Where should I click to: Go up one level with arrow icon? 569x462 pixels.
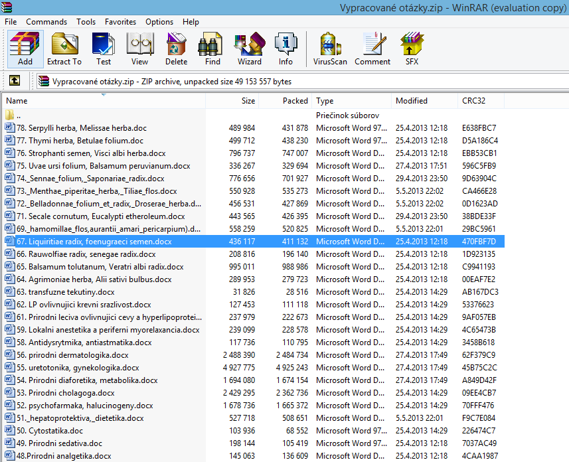[x=15, y=80]
